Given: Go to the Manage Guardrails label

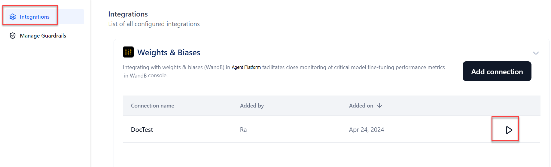Looking at the screenshot, I should click(43, 36).
